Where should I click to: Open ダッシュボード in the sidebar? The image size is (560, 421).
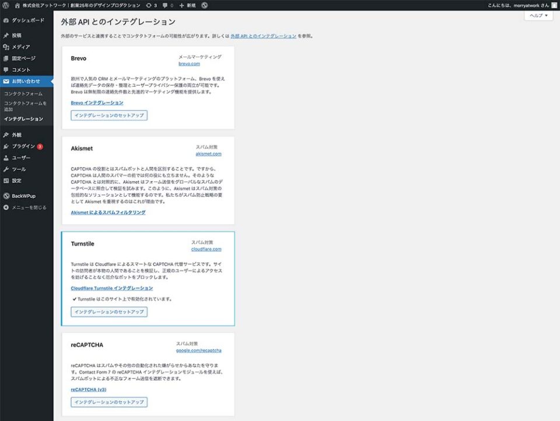pos(27,20)
